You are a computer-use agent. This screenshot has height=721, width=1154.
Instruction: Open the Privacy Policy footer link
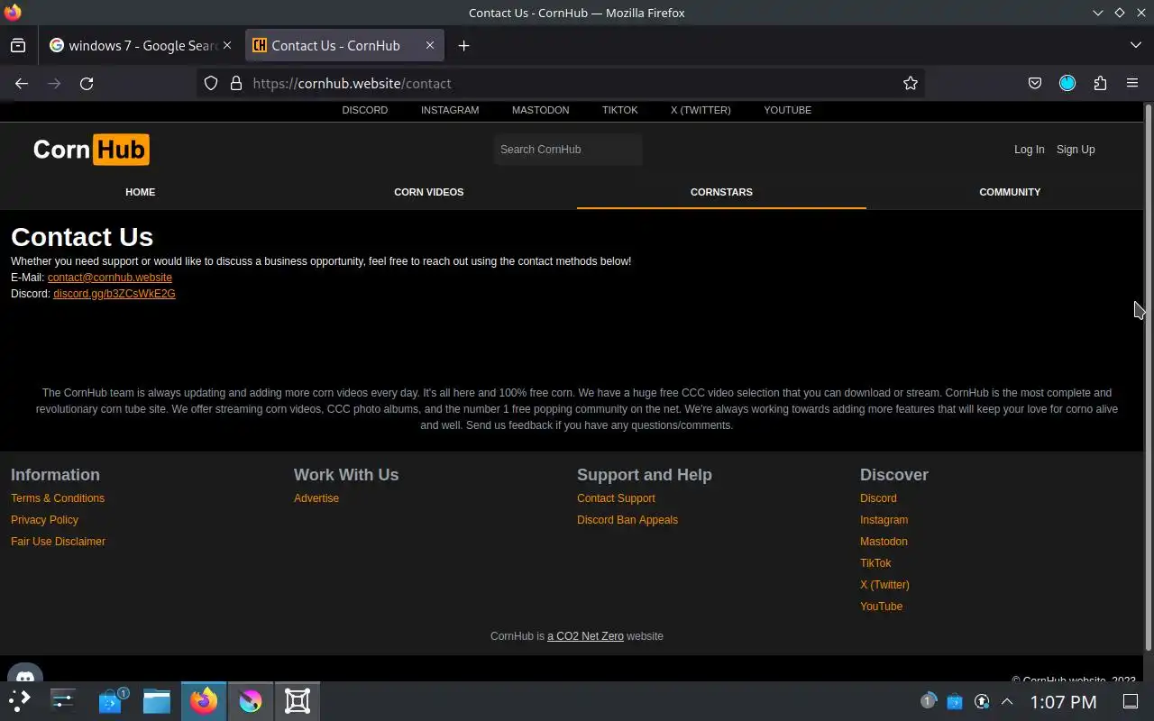point(44,520)
